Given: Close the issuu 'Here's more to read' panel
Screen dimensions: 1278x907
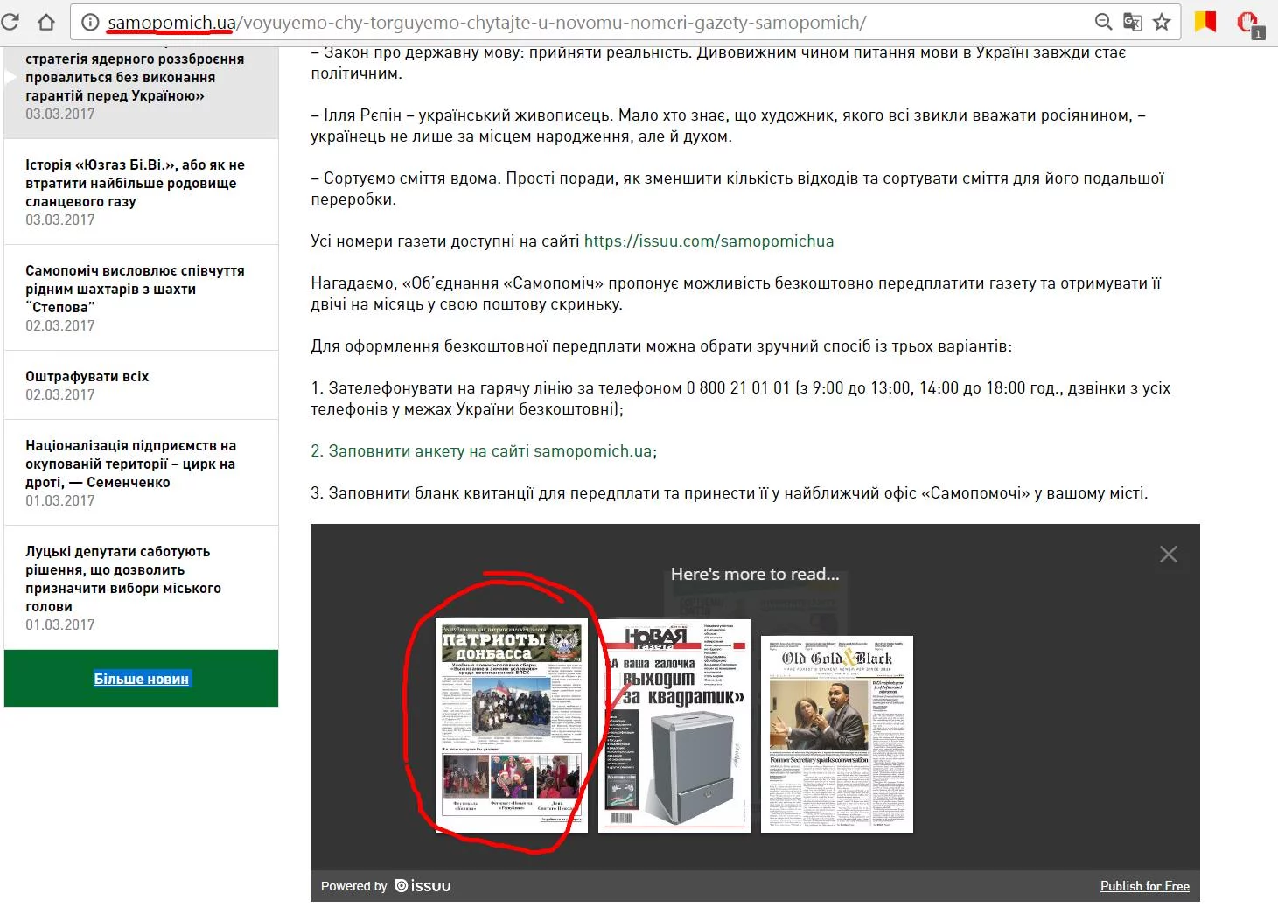Looking at the screenshot, I should pyautogui.click(x=1168, y=555).
